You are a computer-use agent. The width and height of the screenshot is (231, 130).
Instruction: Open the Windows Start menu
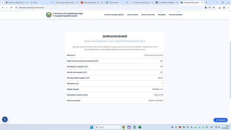(x=92, y=127)
